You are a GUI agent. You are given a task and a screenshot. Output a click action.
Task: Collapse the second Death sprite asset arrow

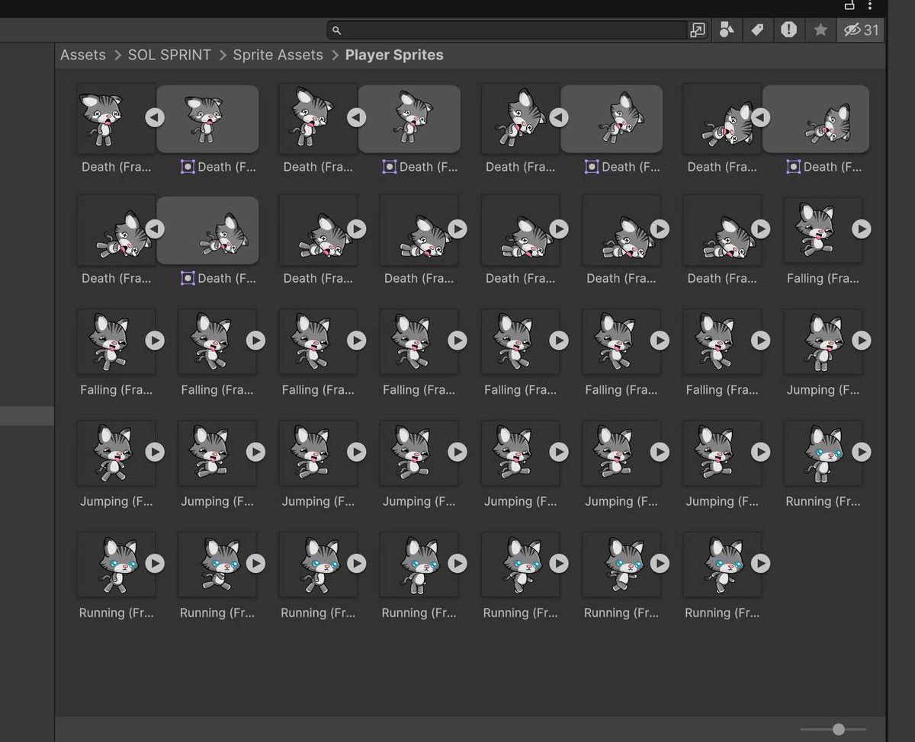click(x=357, y=117)
